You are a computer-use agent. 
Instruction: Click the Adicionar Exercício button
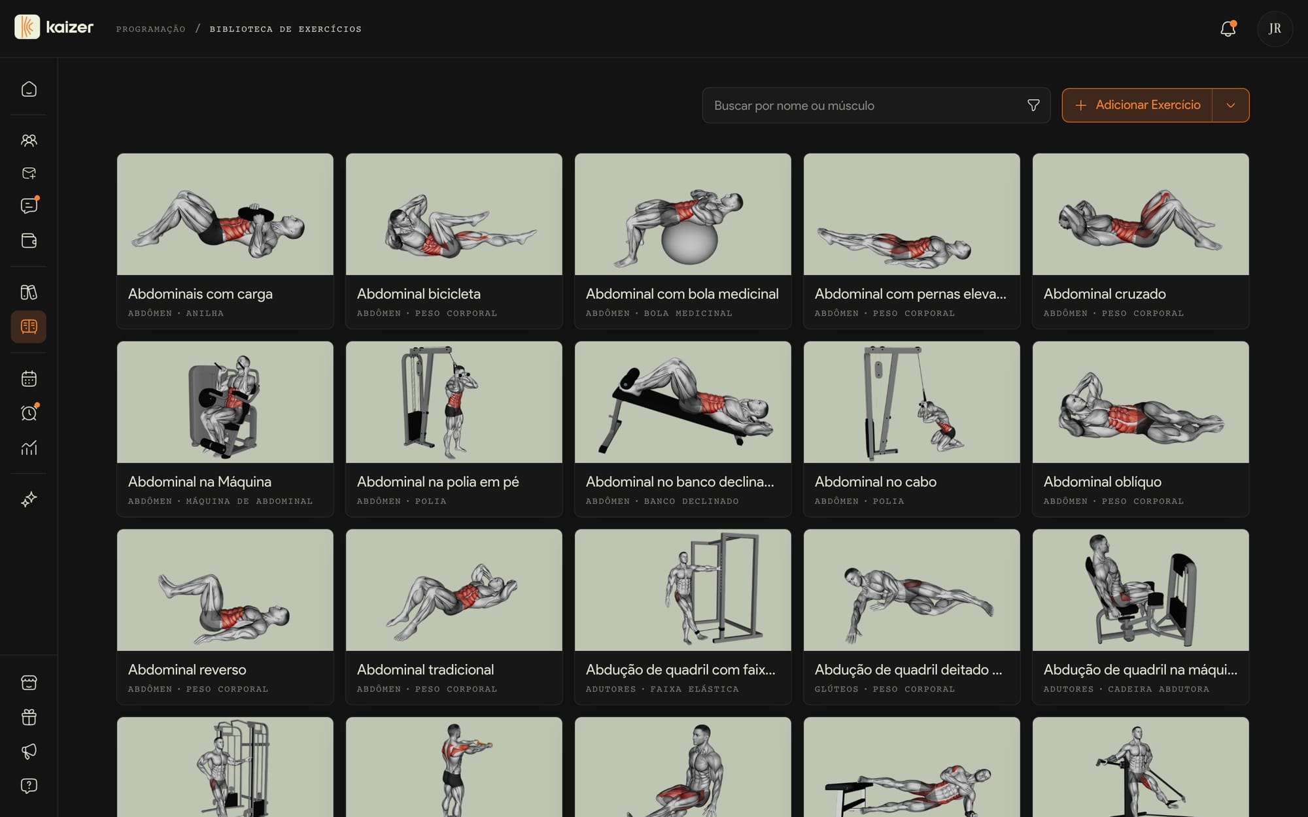pos(1137,105)
